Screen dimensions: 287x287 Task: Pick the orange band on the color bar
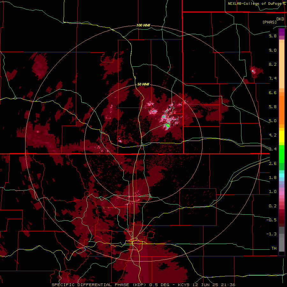[x=282, y=108]
